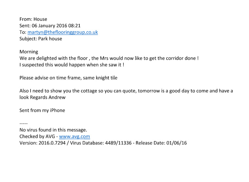Viewport: 249px width, 182px height.
Task: Click "No virus found in this message." text
Action: 53,130
